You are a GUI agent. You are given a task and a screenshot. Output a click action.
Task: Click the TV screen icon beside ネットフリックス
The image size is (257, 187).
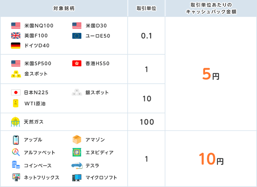click(x=16, y=177)
